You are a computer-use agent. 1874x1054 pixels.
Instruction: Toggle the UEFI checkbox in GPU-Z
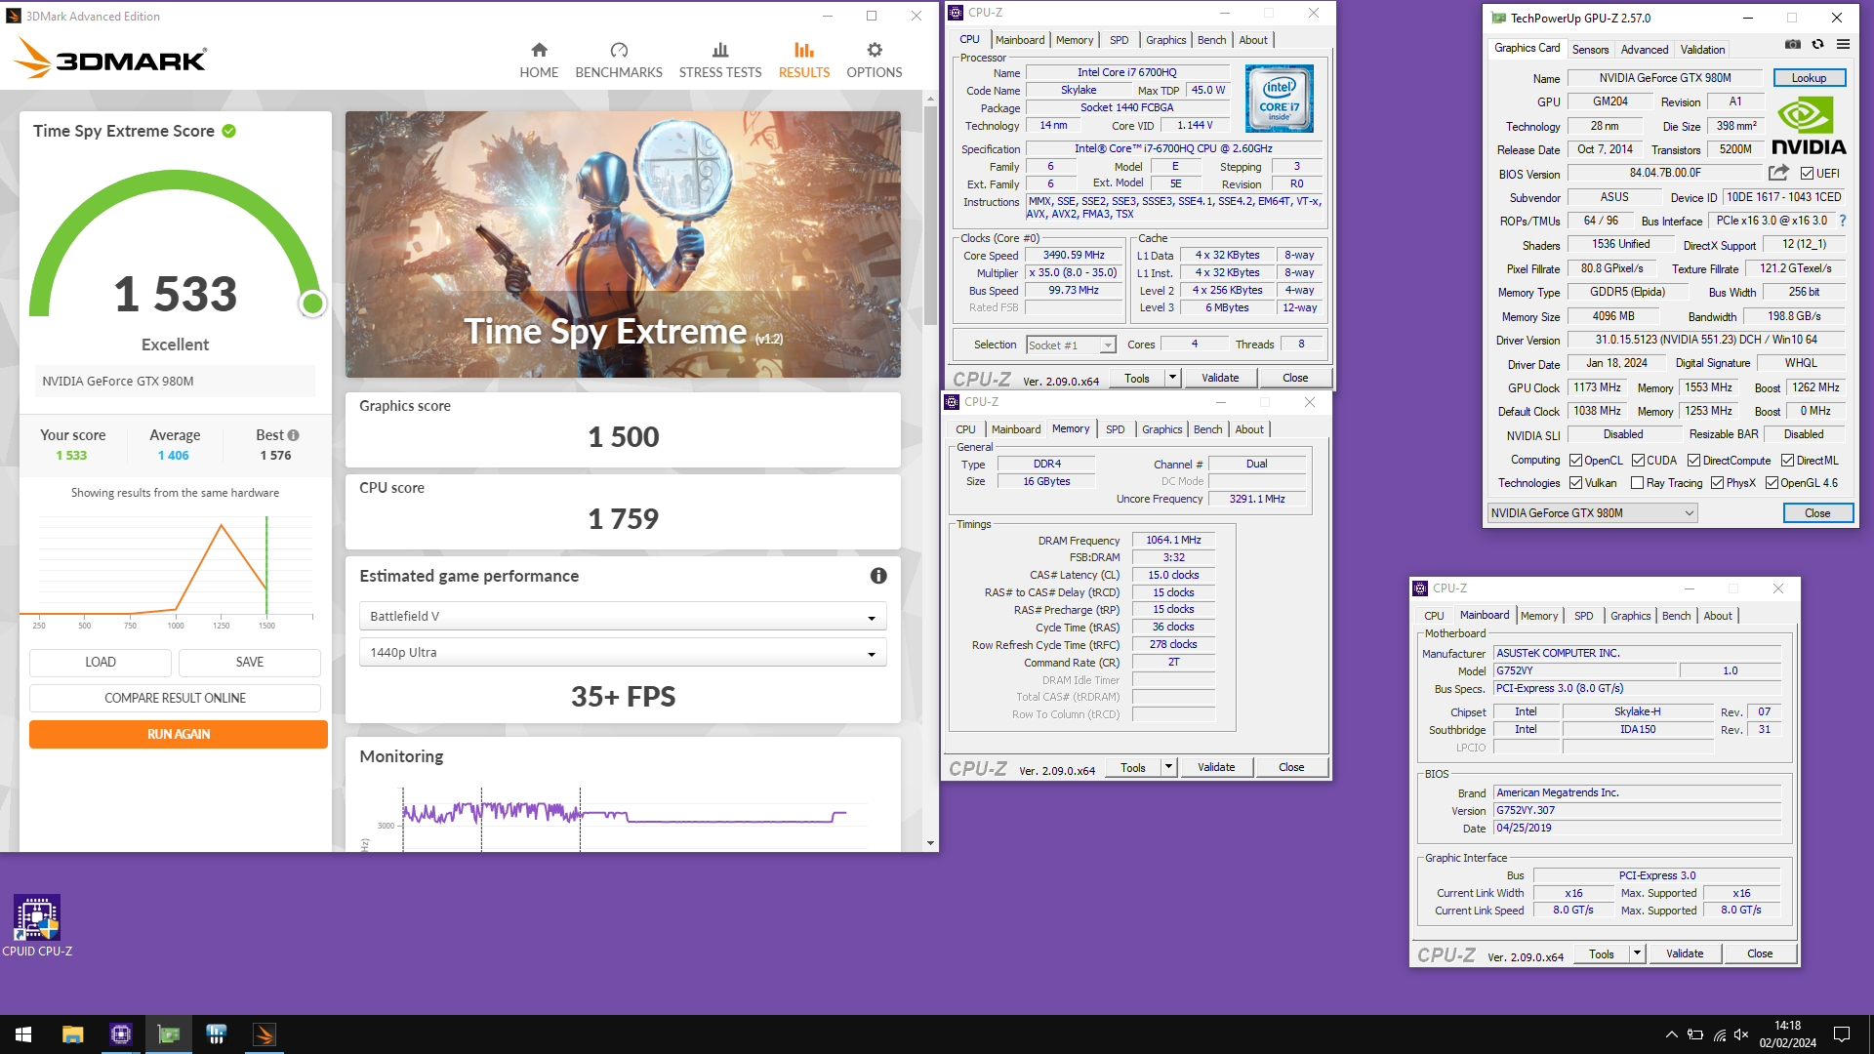[x=1807, y=174]
